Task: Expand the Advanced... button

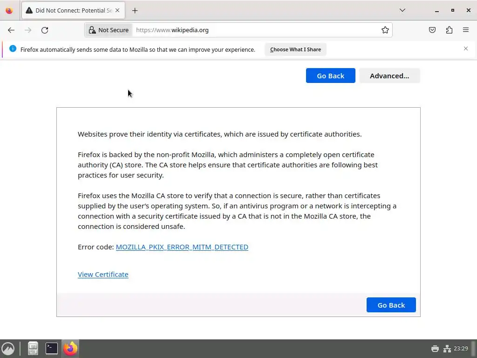Action: coord(389,76)
